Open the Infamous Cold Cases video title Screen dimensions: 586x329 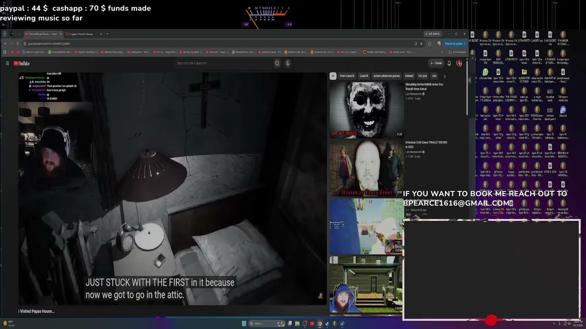[x=426, y=144]
